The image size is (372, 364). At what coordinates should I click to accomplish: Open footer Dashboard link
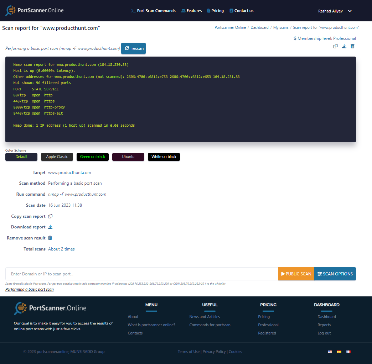pos(327,317)
